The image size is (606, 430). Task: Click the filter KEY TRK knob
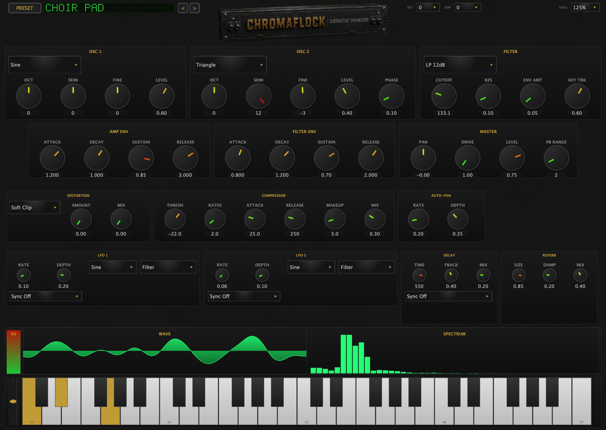pos(577,96)
